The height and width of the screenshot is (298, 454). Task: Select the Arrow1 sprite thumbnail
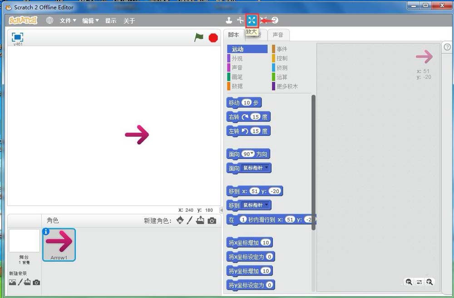pos(59,245)
